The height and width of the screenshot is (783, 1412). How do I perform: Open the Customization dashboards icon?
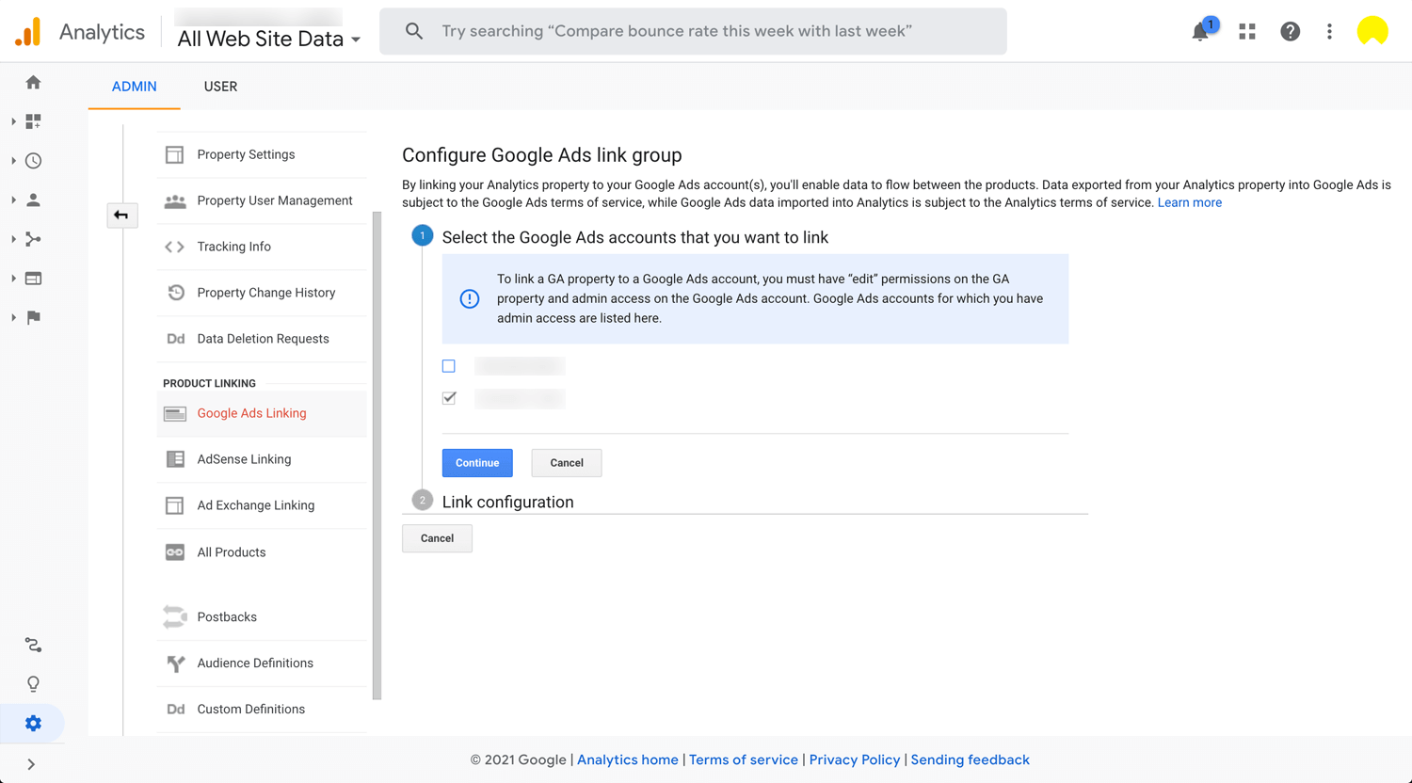click(33, 121)
